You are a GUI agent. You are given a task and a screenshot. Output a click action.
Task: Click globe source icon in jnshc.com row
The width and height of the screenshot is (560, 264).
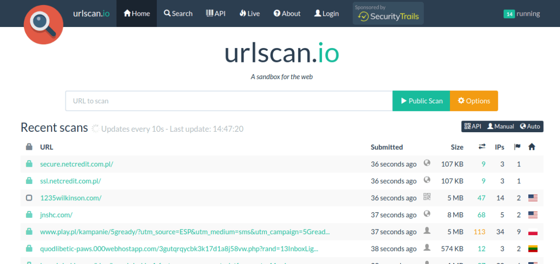427,214
